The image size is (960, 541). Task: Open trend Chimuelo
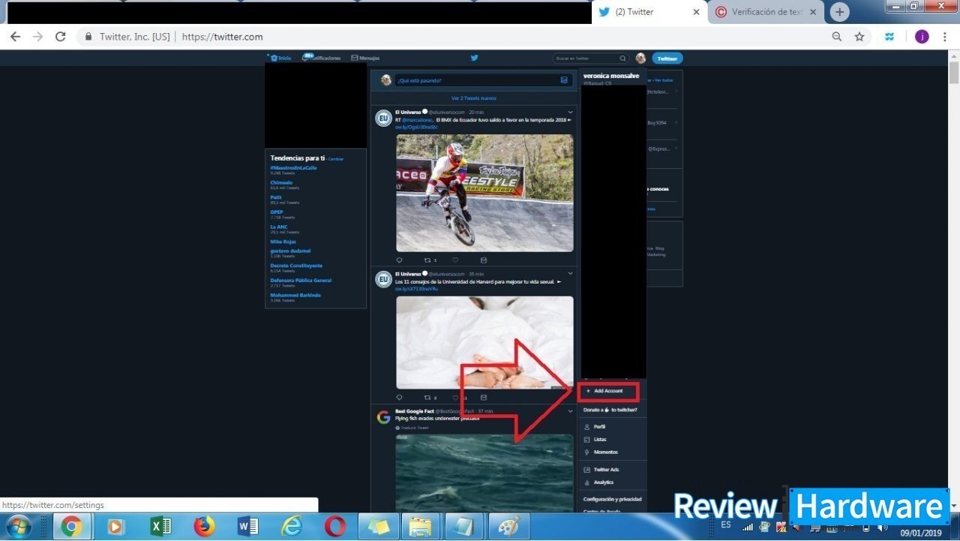click(281, 182)
